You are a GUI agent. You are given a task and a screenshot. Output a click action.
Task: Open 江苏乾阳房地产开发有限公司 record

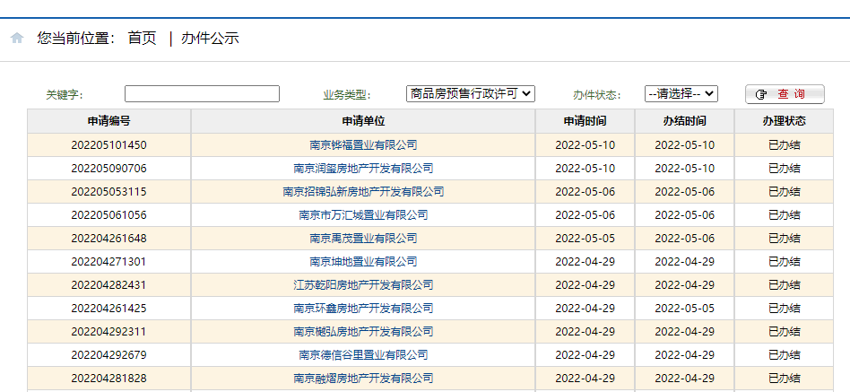pos(363,285)
